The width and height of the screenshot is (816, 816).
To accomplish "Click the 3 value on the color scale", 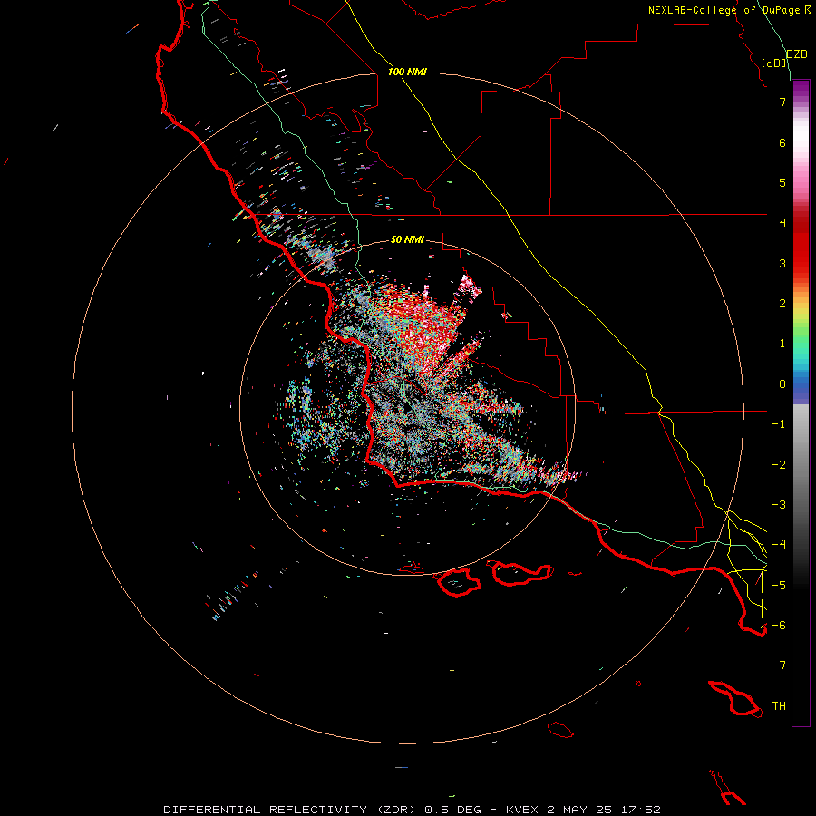I will coord(782,263).
